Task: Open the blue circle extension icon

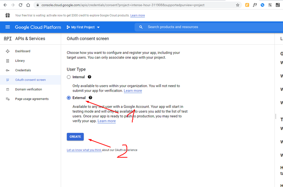Action: tap(262, 5)
